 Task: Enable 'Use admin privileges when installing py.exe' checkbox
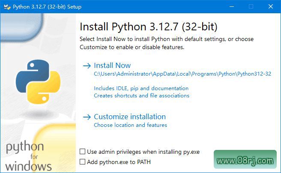(x=83, y=152)
